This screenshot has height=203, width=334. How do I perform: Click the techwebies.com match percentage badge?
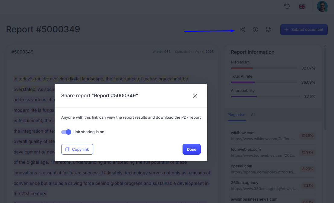(307, 152)
